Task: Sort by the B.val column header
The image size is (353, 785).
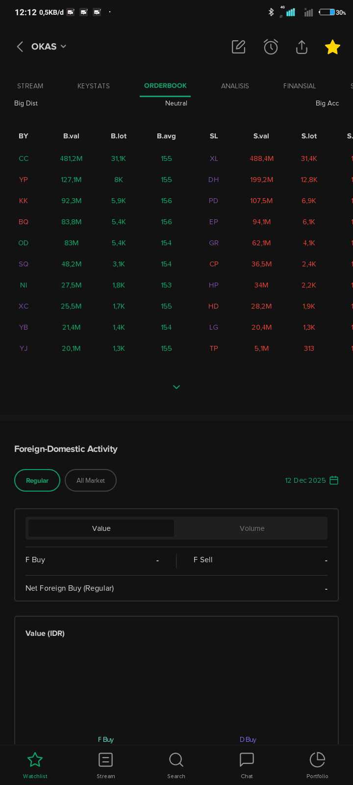Action: [x=71, y=136]
